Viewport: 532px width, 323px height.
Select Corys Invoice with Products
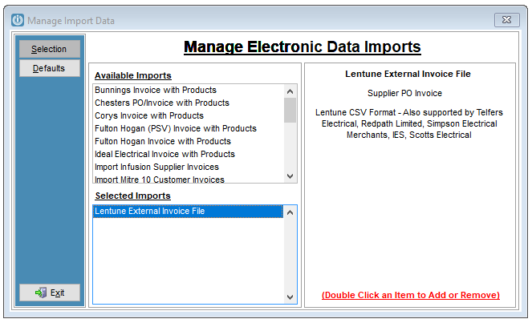click(x=189, y=115)
